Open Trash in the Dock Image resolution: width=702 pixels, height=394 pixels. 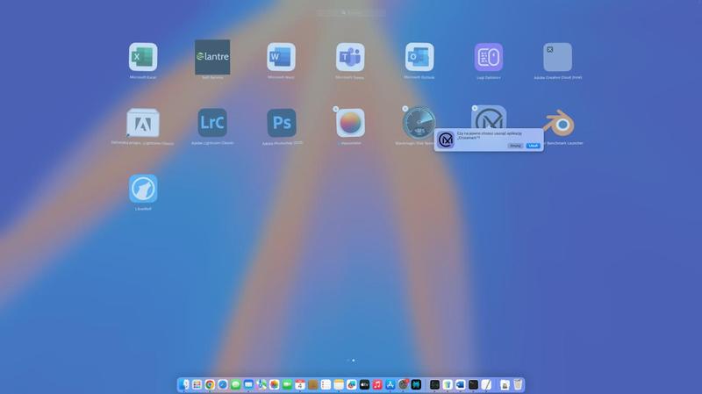pos(518,384)
